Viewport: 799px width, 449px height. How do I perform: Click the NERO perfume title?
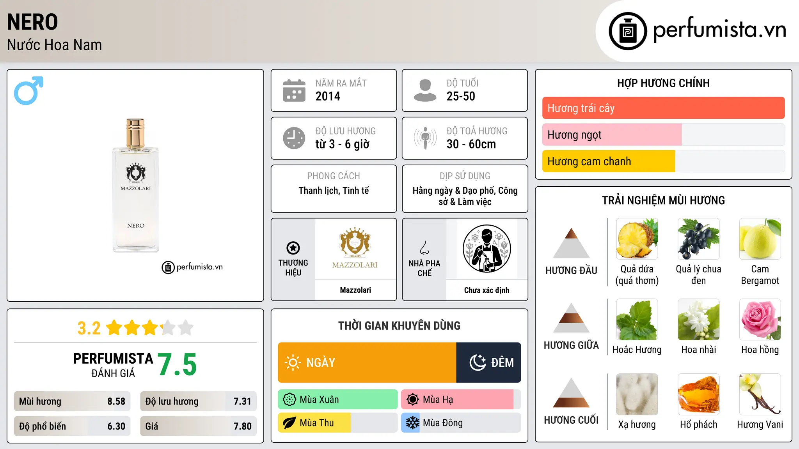(32, 22)
